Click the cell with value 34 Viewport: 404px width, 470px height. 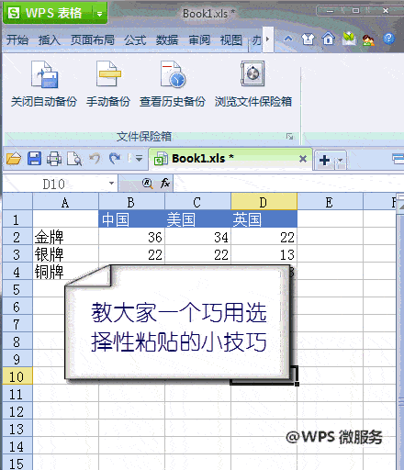tap(197, 237)
